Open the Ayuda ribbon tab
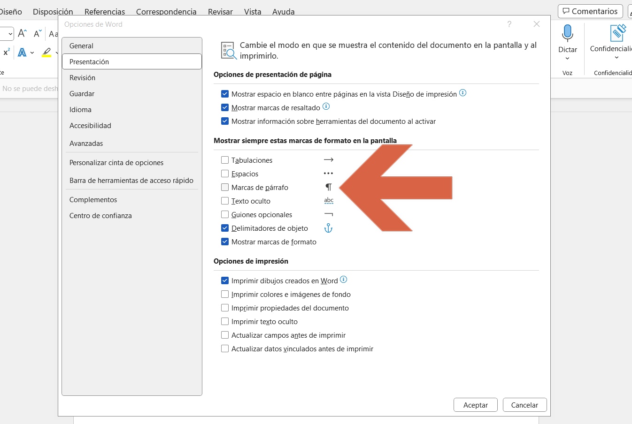The width and height of the screenshot is (632, 424). pos(284,11)
